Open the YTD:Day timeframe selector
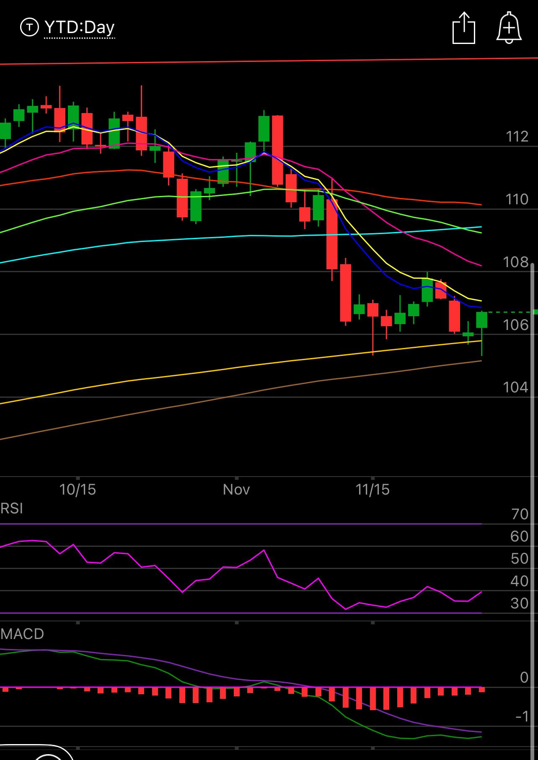538x760 pixels. [80, 28]
